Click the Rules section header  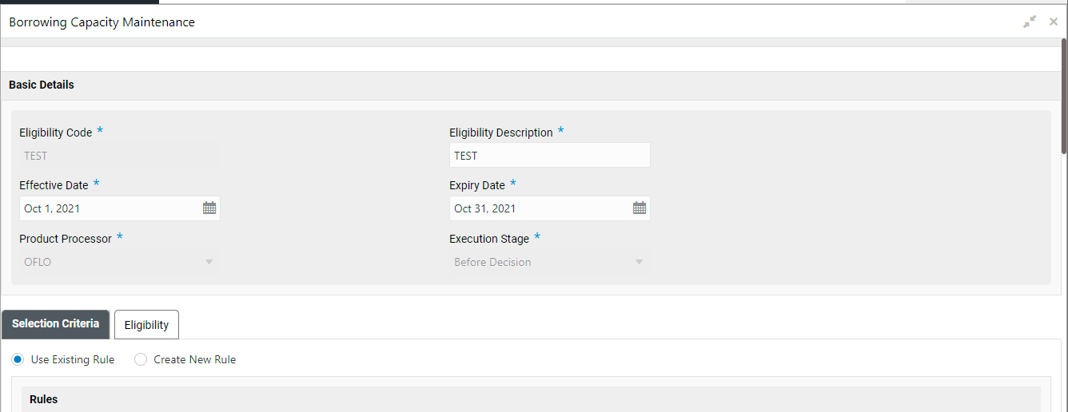44,399
